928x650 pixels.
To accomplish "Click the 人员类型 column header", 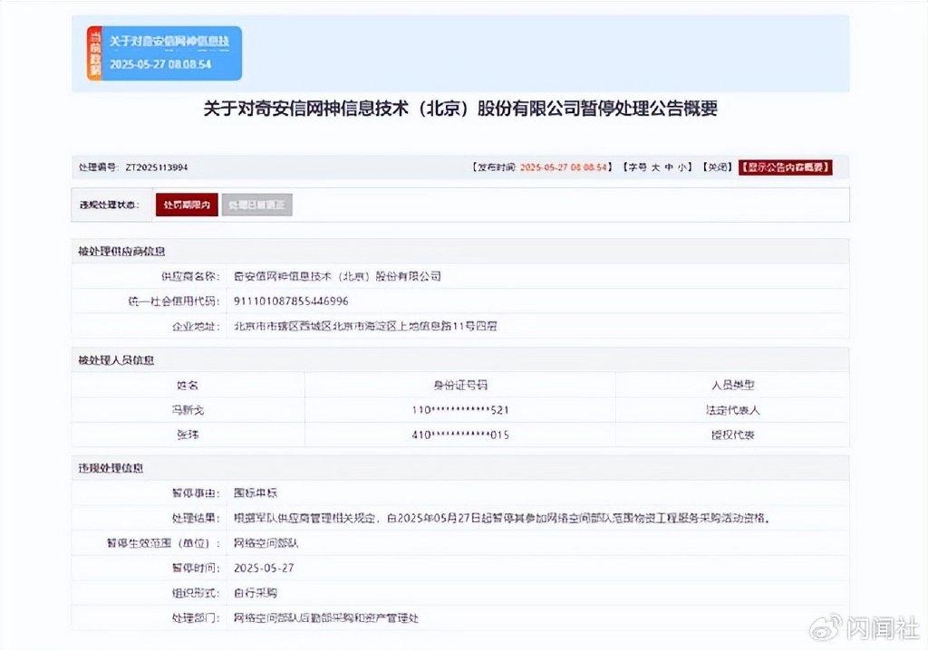I will tap(732, 385).
